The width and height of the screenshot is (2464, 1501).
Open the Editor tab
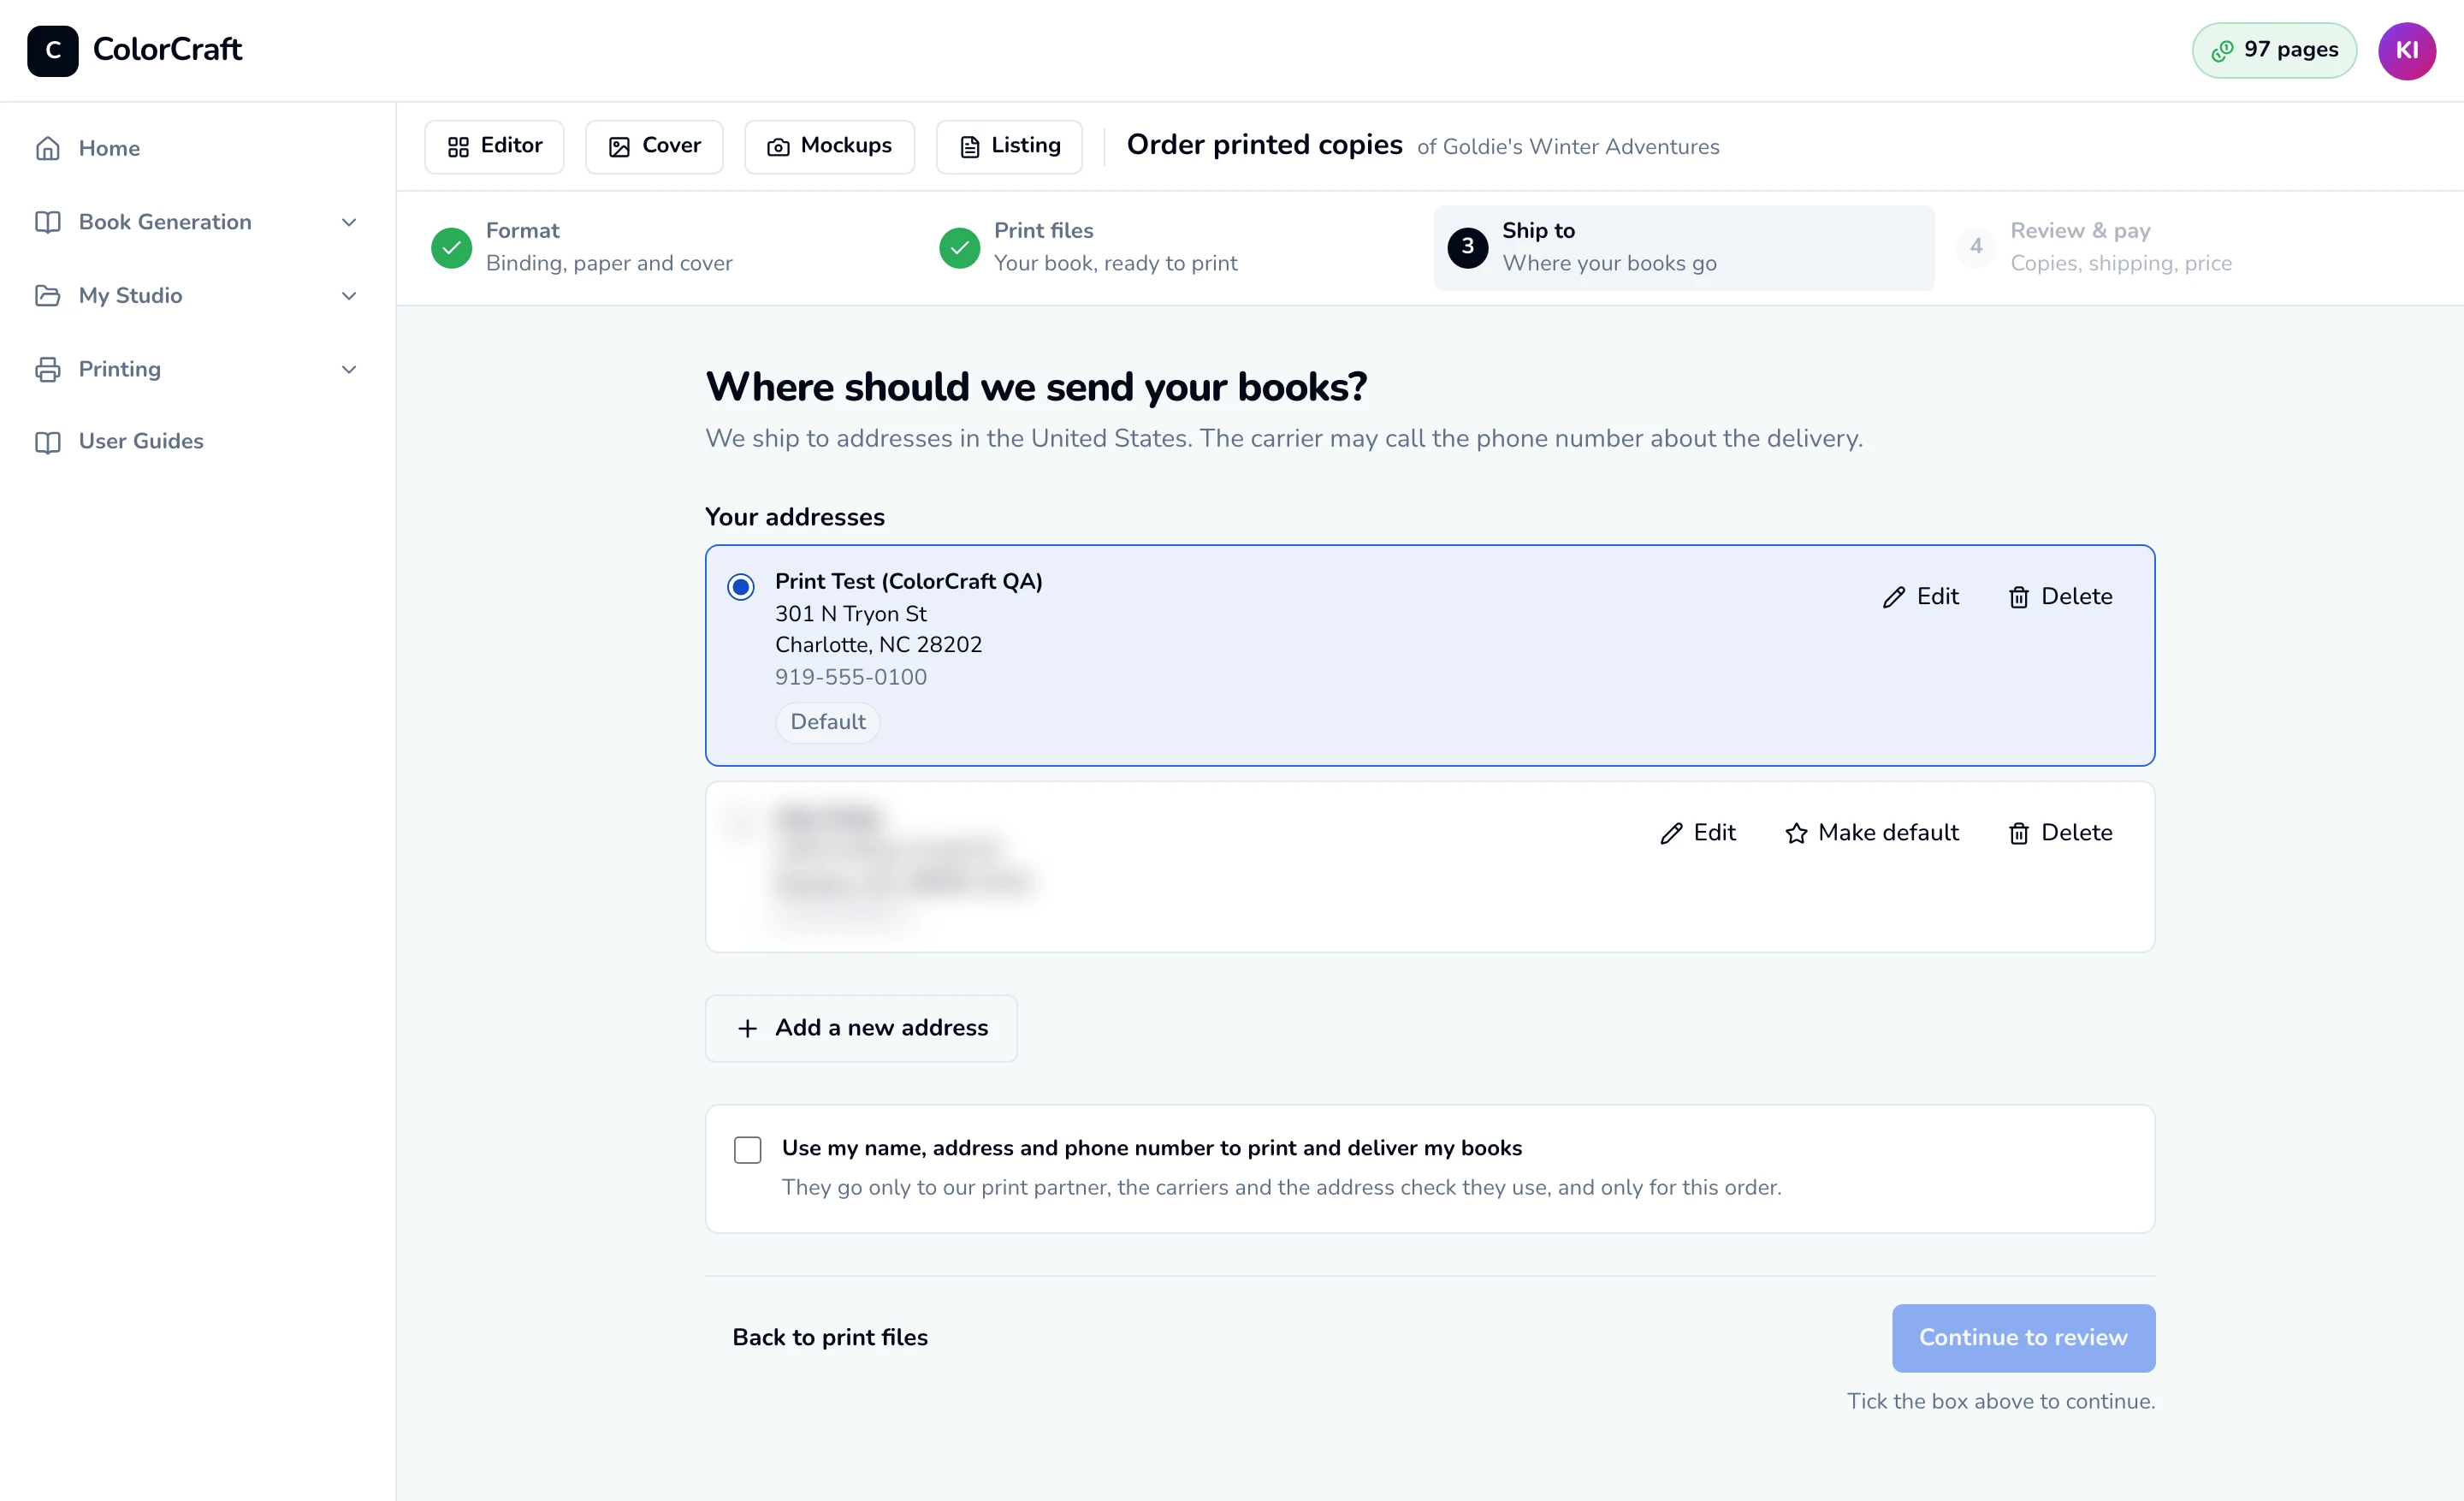(x=494, y=146)
